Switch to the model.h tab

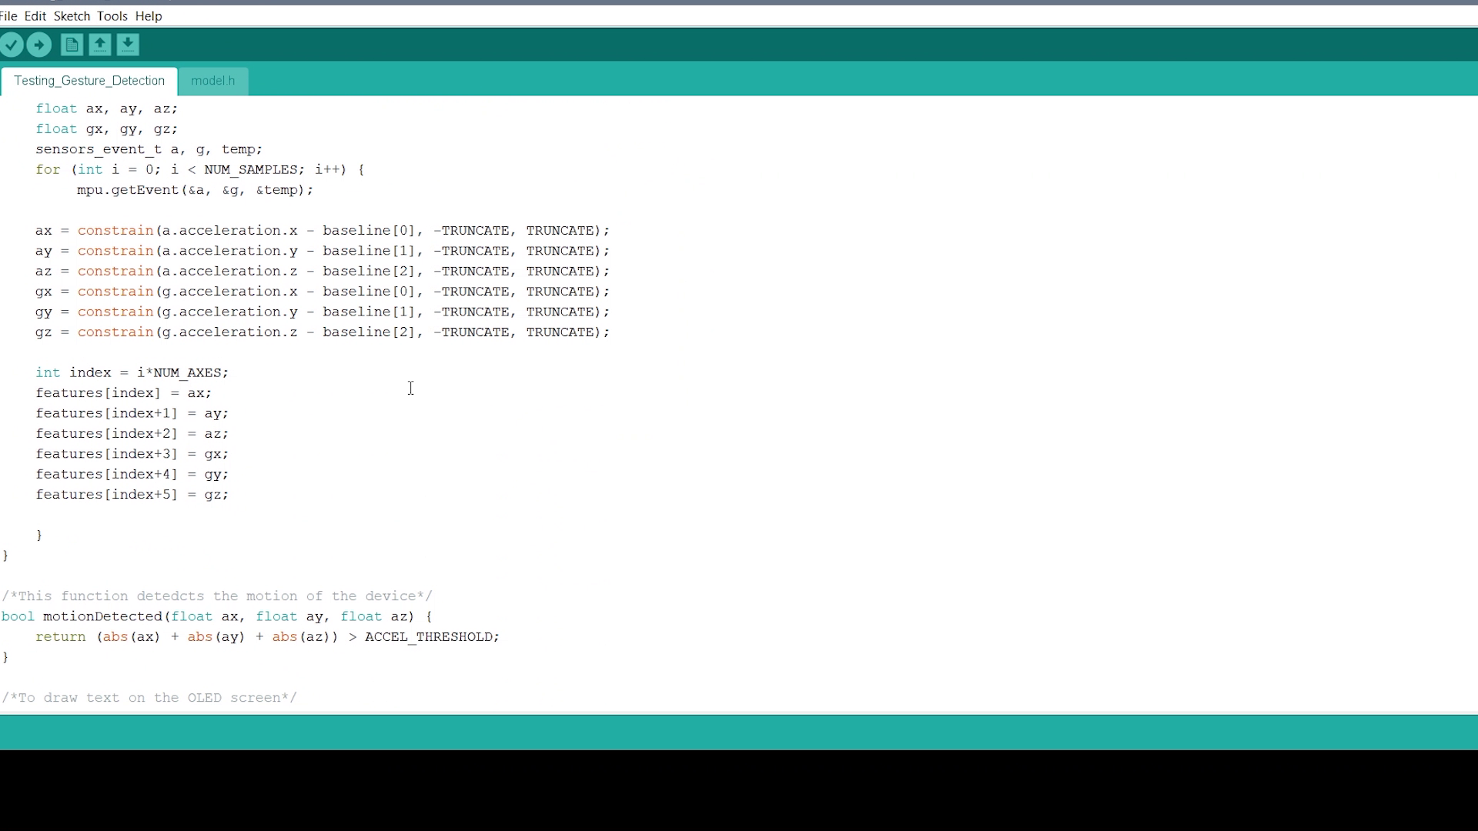(212, 81)
